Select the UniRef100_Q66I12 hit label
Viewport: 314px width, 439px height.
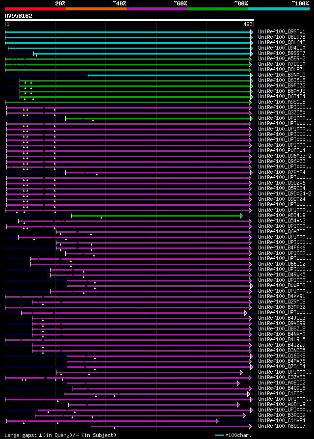(x=282, y=264)
